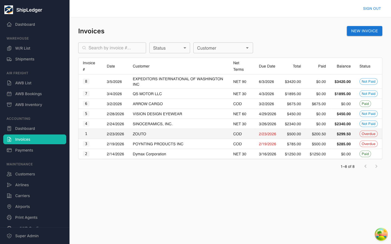This screenshot has height=244, width=391.
Task: Click Dymax Corporation customer cell
Action: [149, 154]
